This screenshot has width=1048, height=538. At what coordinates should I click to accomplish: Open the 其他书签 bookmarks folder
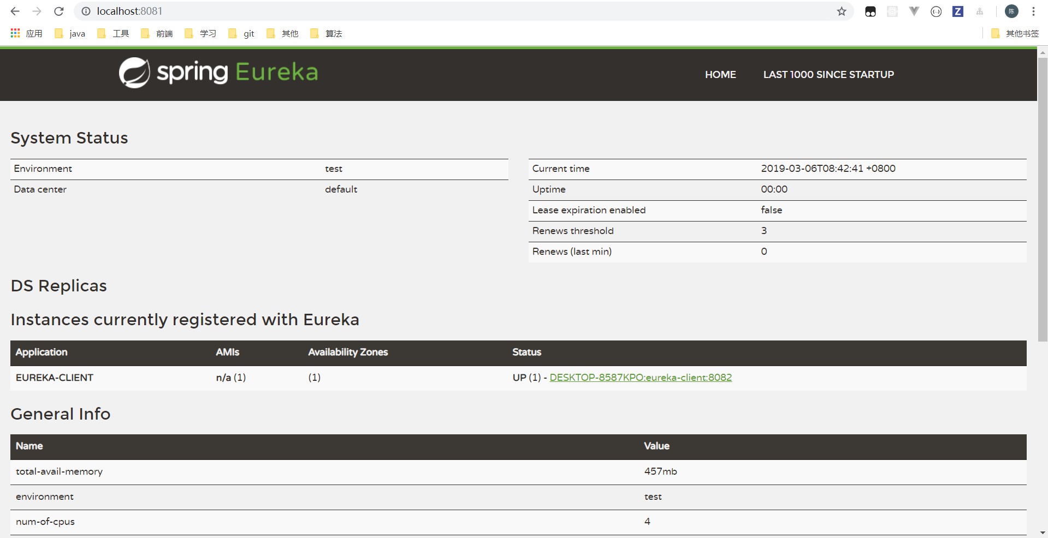1015,33
